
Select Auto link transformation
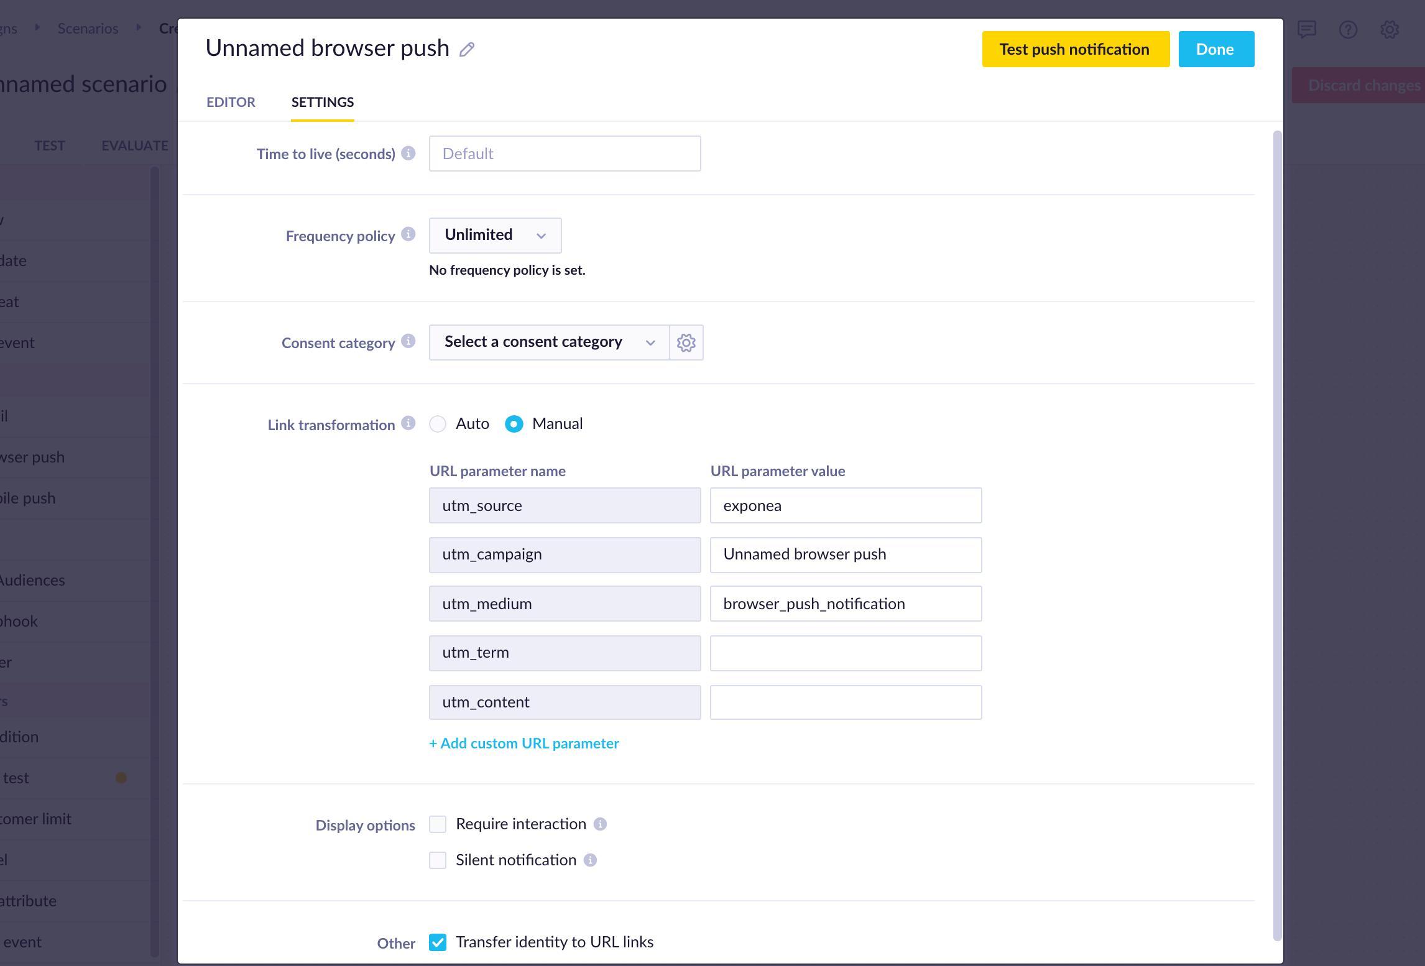pos(438,424)
